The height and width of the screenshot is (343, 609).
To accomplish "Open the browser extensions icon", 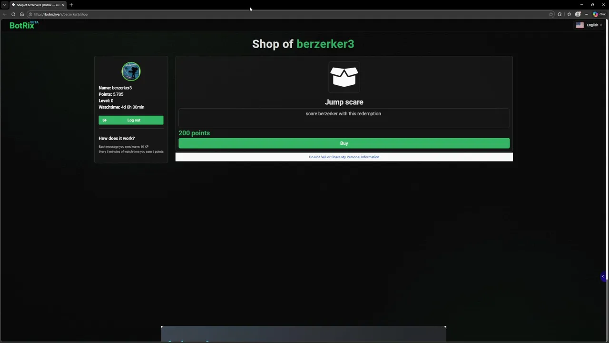I will pyautogui.click(x=560, y=14).
